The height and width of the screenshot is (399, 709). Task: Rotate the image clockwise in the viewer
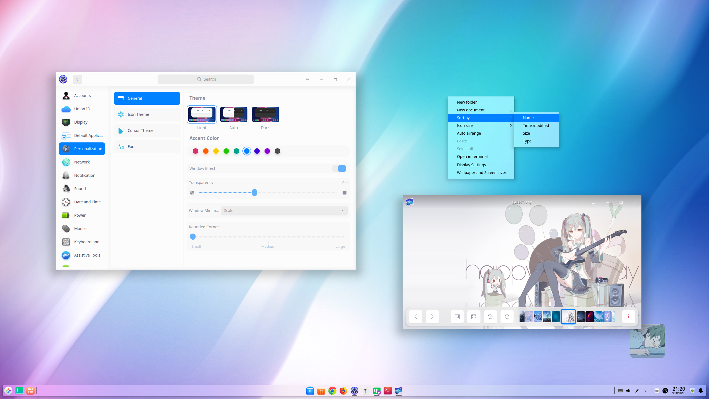pyautogui.click(x=507, y=317)
